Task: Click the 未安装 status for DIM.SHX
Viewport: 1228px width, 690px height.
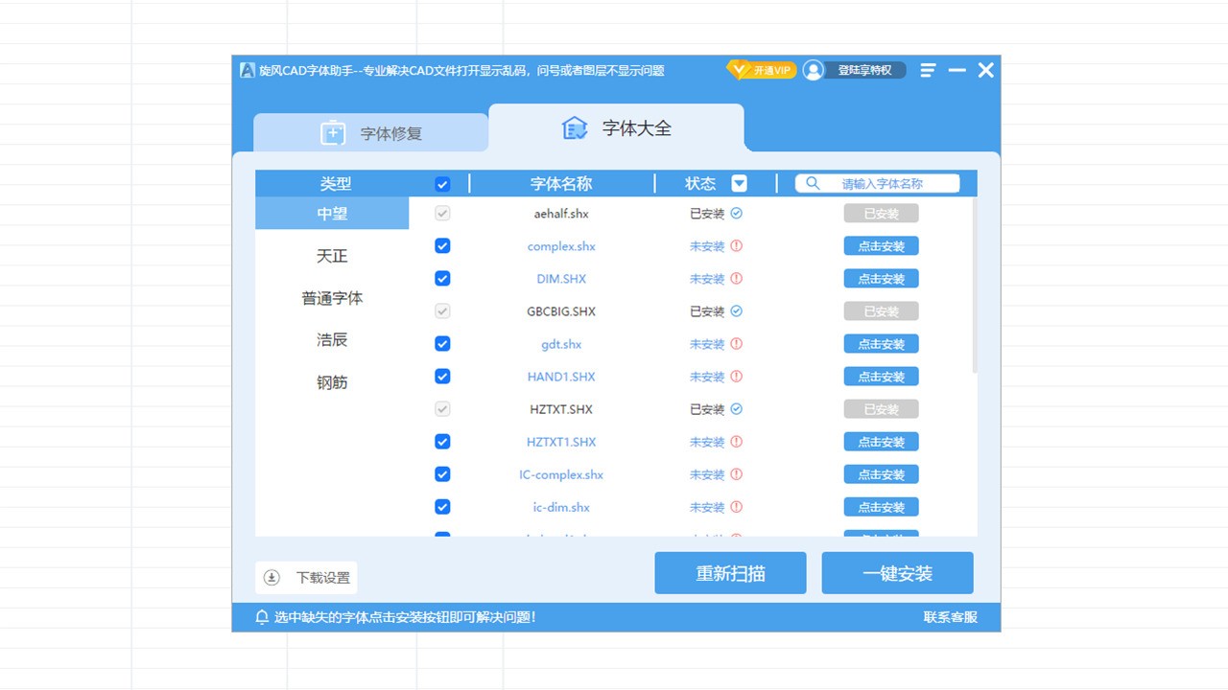Action: click(x=707, y=279)
